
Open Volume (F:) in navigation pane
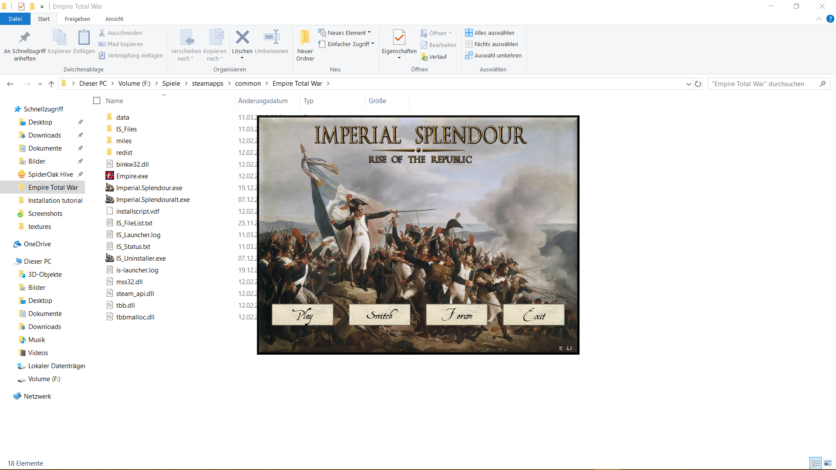[44, 379]
